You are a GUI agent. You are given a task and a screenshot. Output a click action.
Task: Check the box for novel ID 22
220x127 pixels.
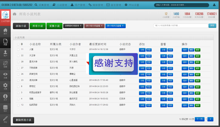point(18,56)
